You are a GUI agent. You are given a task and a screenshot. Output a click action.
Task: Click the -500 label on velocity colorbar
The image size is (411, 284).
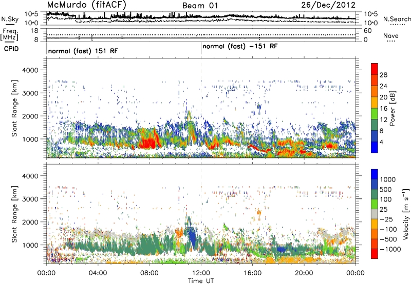click(x=388, y=239)
